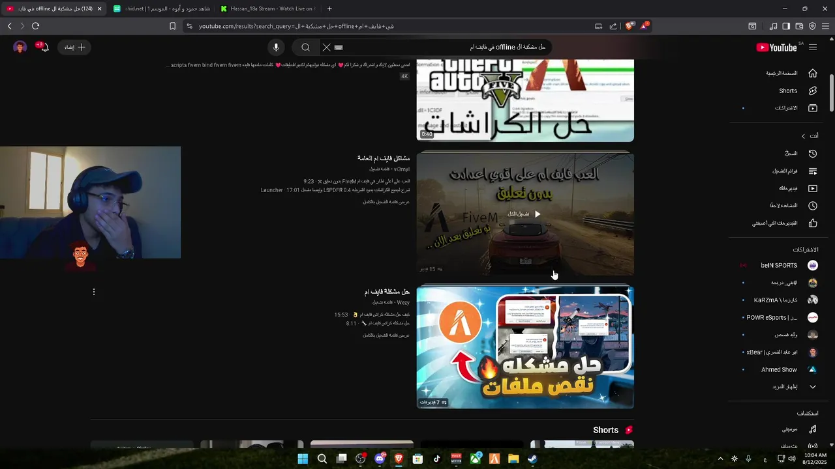Toggle the Brave sidebar panel
835x469 pixels.
[x=786, y=26]
